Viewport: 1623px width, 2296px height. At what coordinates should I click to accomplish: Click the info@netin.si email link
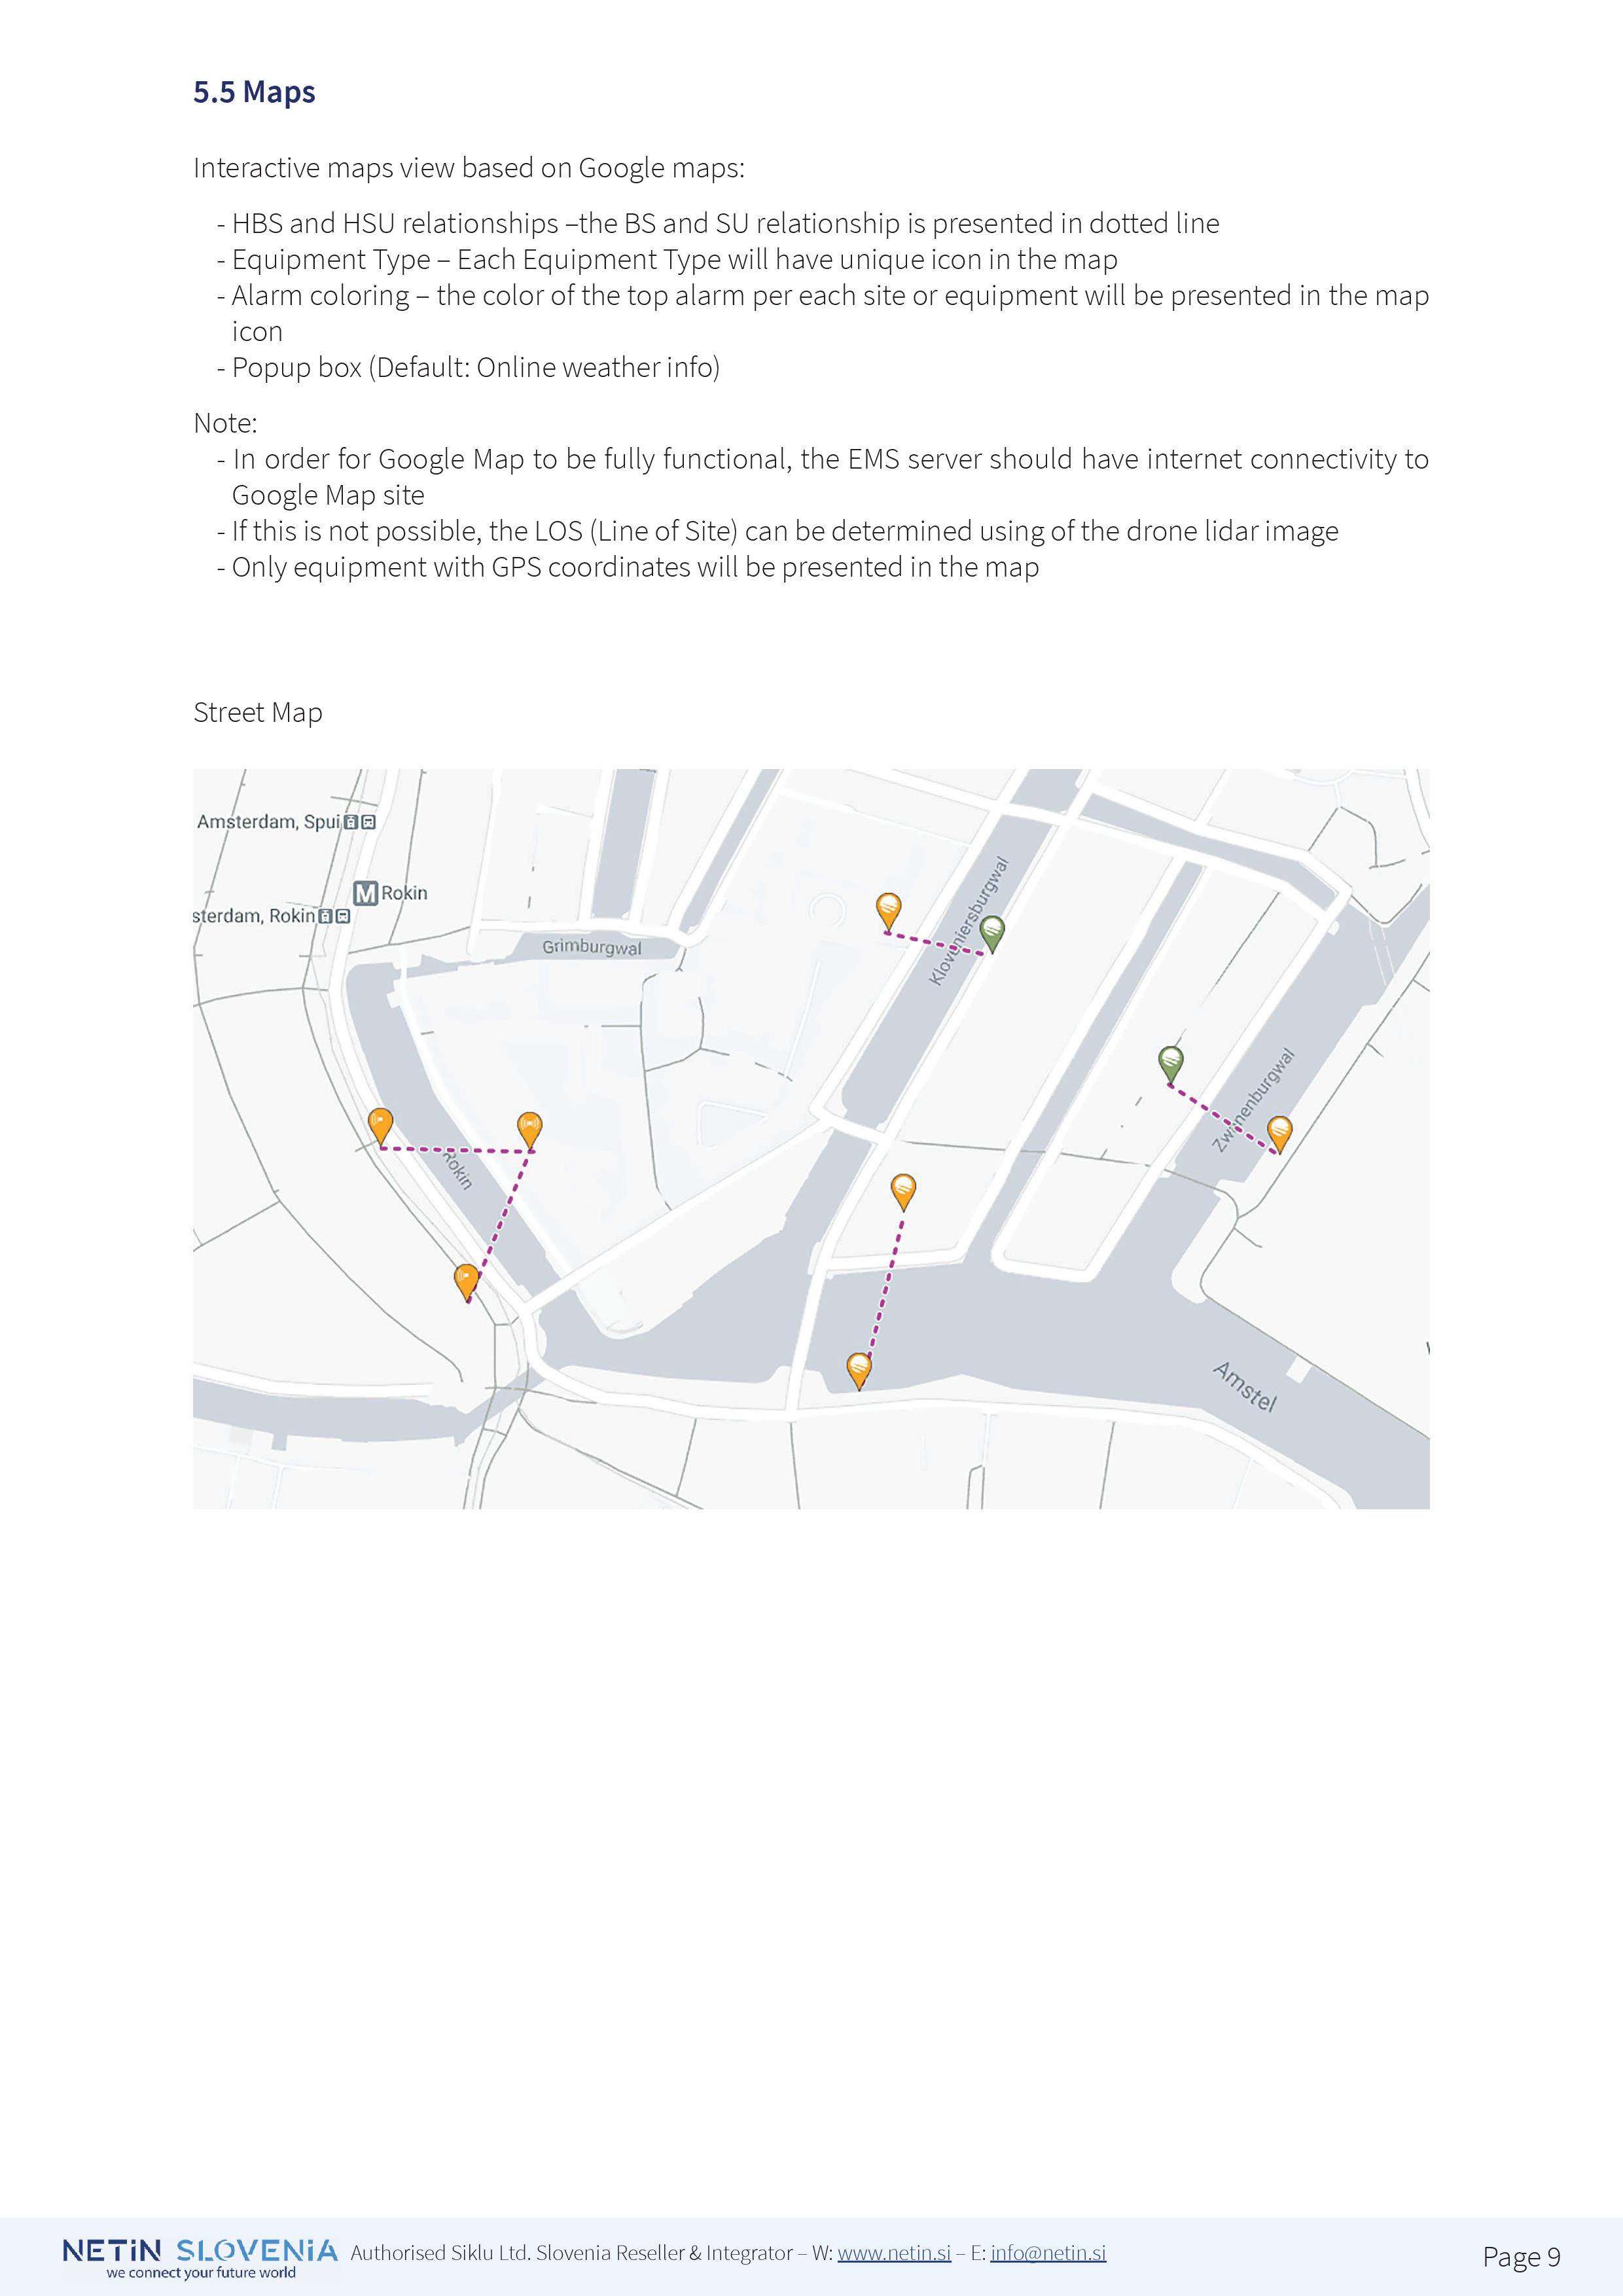[1048, 2253]
